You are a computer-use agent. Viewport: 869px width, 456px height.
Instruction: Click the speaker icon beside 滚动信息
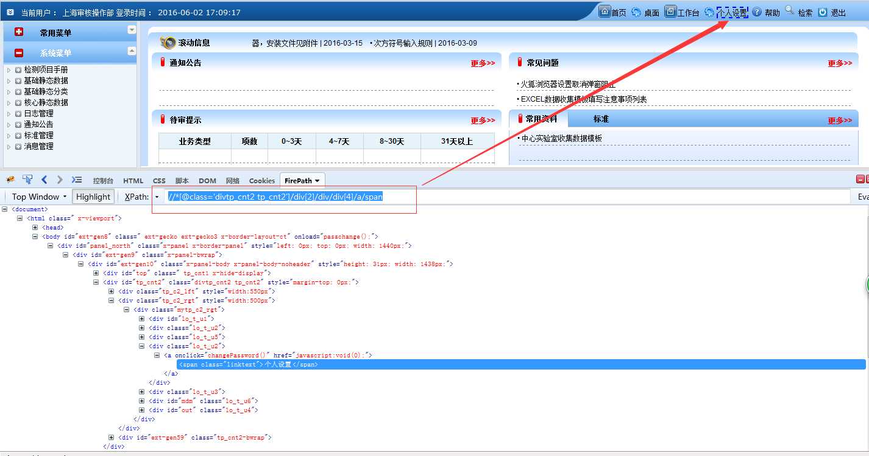tap(168, 43)
